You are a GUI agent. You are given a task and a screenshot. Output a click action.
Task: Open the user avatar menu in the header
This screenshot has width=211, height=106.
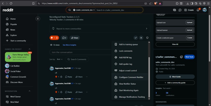pos(204,10)
